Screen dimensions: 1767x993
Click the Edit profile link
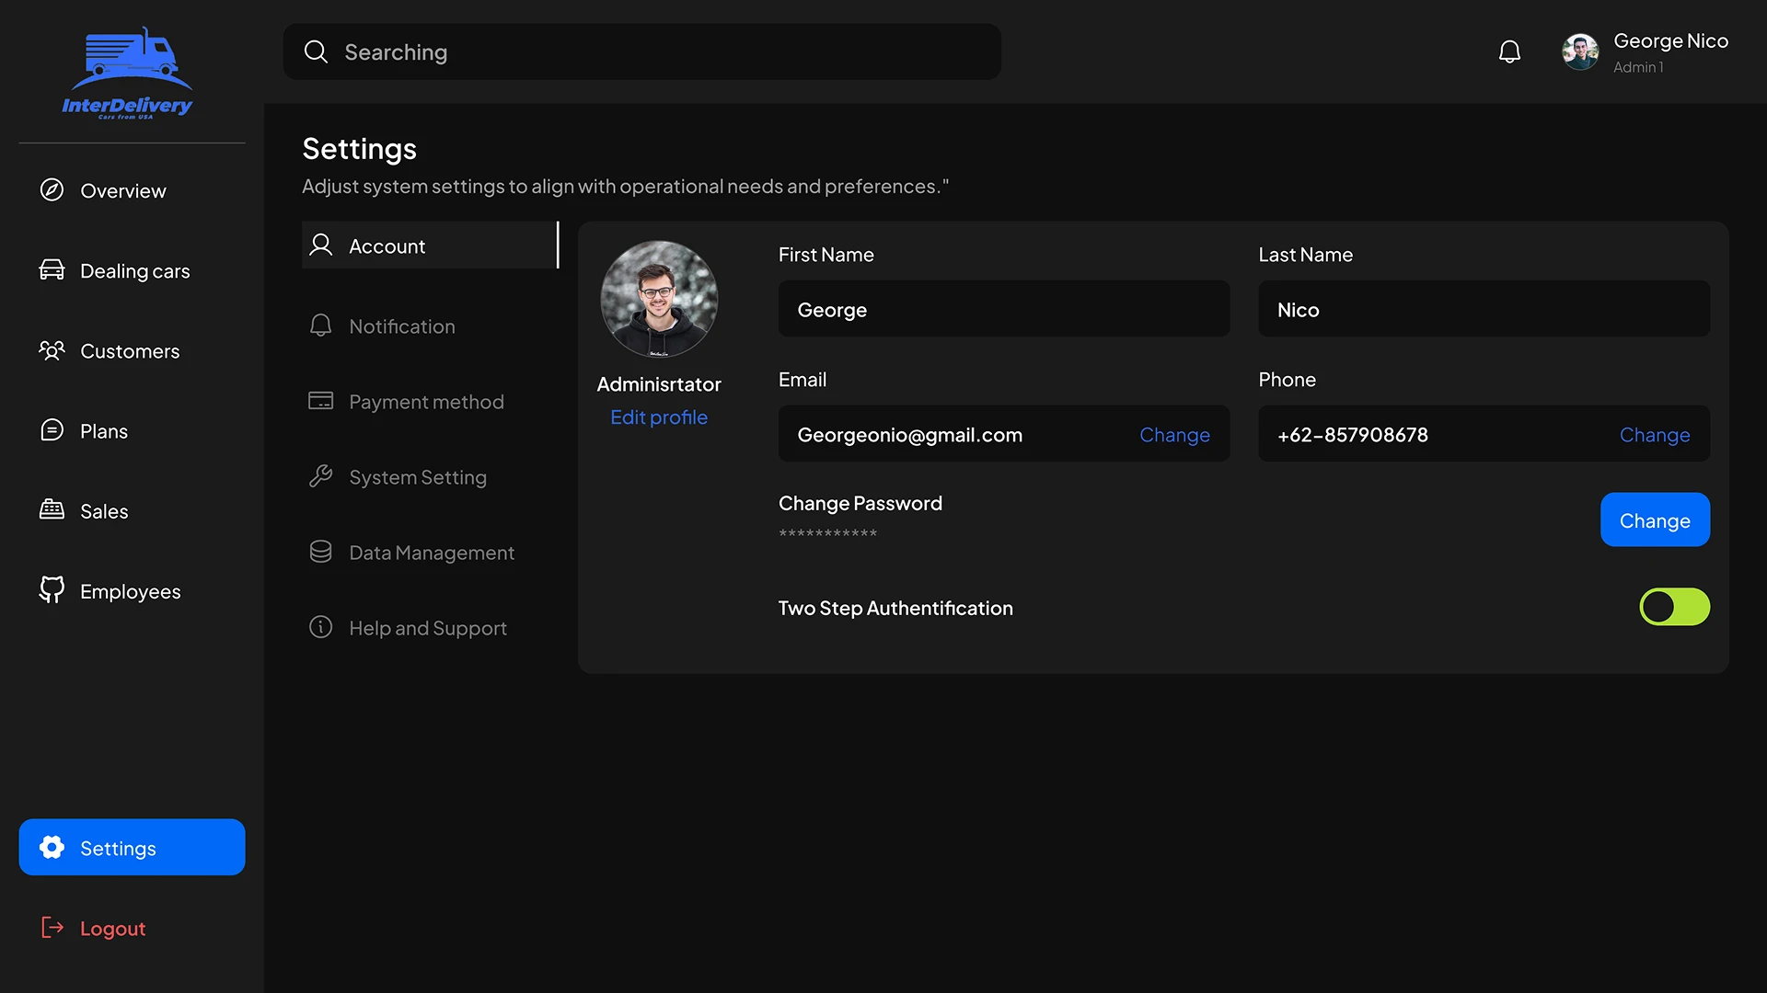point(658,417)
